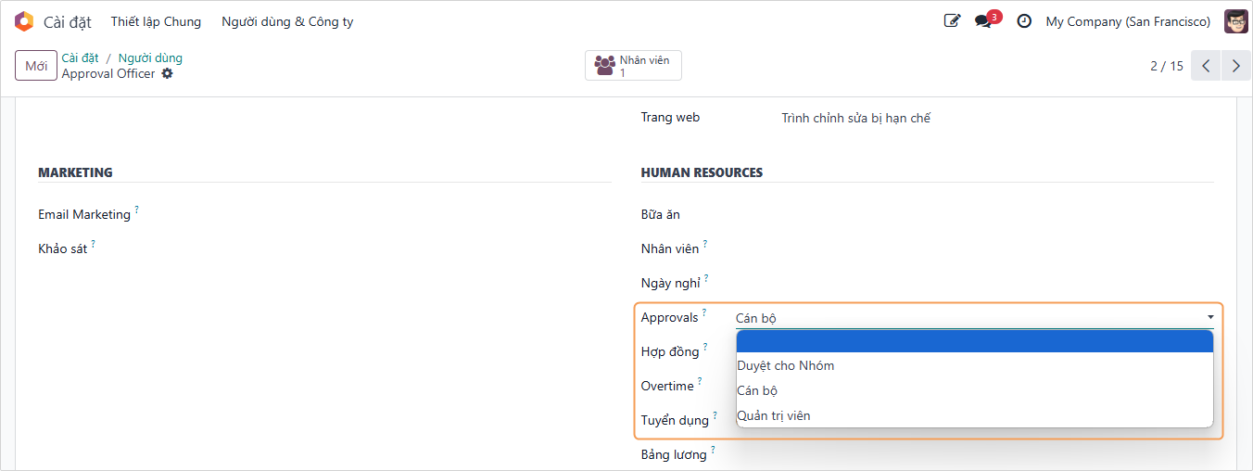Viewport: 1253px width, 471px height.
Task: Select the blank option in Approvals list
Action: (973, 341)
